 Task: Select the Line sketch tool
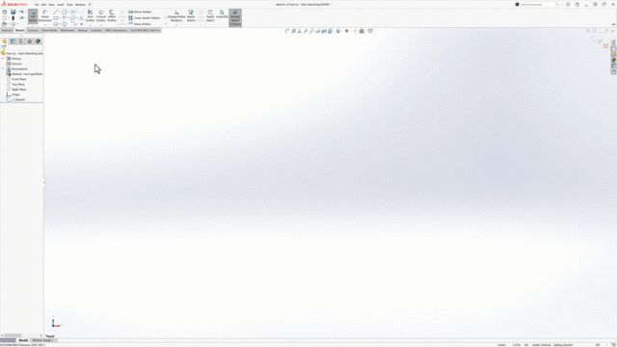pyautogui.click(x=56, y=12)
